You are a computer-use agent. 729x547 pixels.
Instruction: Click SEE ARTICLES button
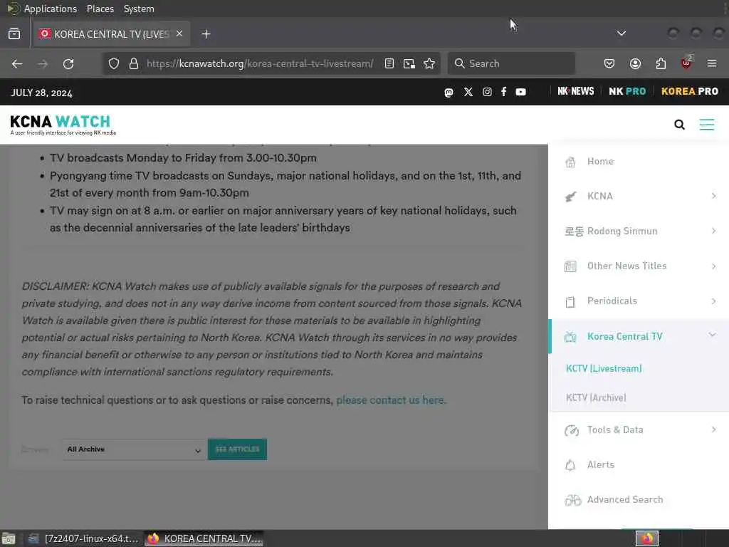[237, 449]
